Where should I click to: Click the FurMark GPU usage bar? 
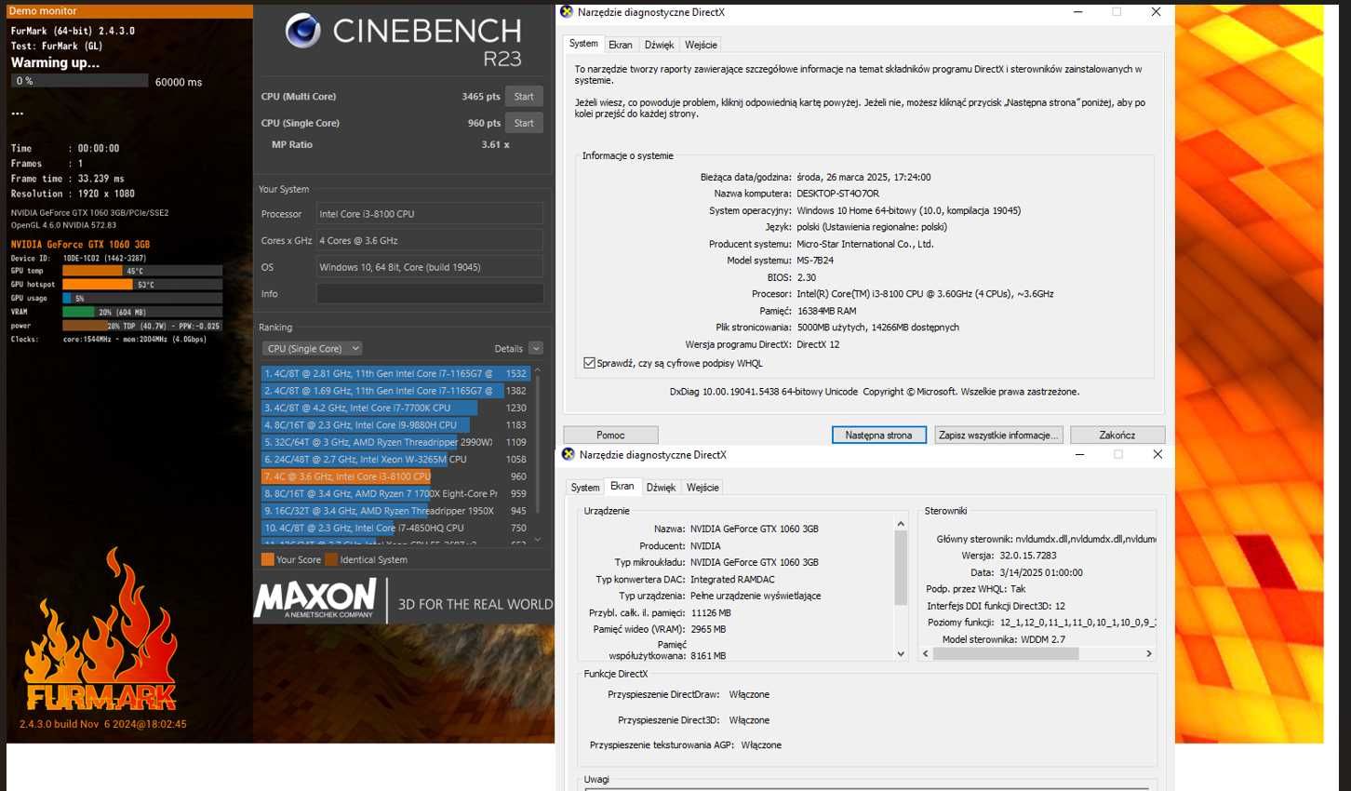(142, 298)
